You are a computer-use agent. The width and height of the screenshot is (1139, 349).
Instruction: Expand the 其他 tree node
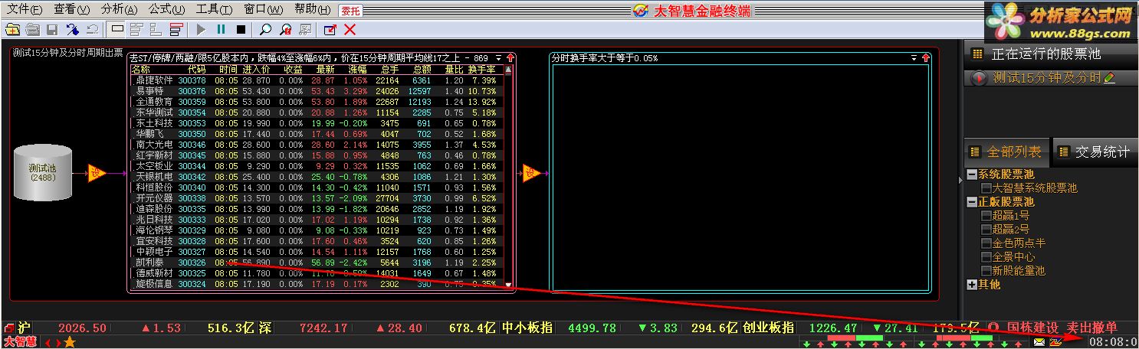tap(972, 285)
